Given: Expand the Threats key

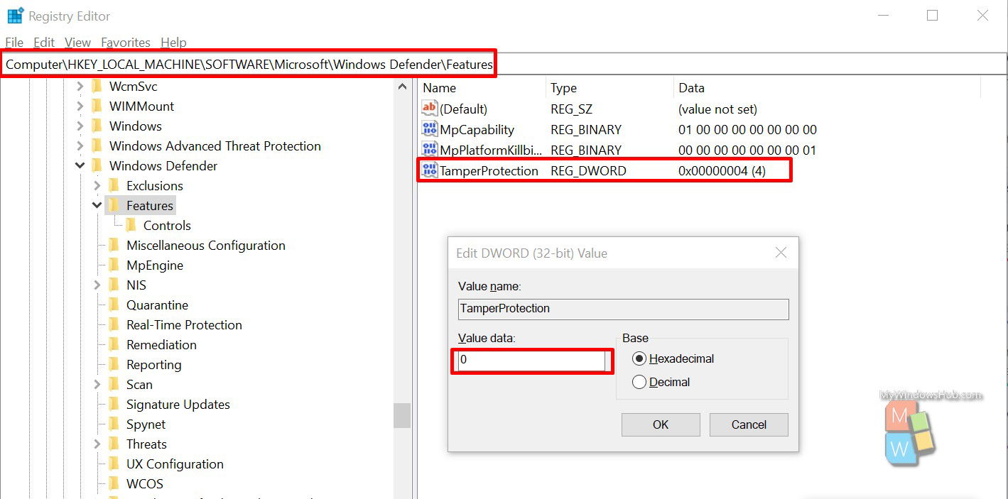Looking at the screenshot, I should 97,444.
